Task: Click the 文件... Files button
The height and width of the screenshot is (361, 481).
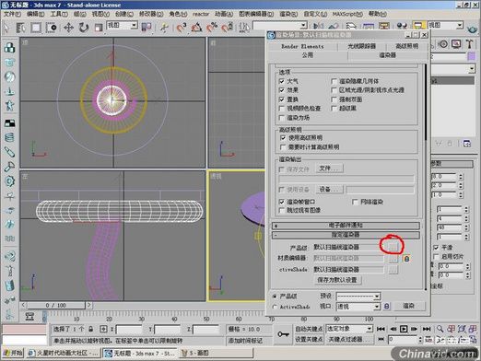Action: point(329,169)
